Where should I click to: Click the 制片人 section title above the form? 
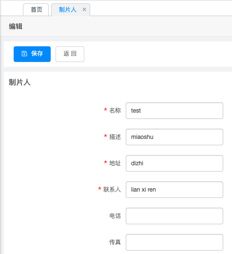point(19,82)
